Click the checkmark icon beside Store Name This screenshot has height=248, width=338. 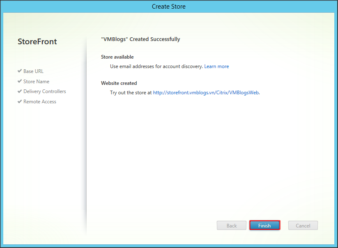click(x=20, y=81)
